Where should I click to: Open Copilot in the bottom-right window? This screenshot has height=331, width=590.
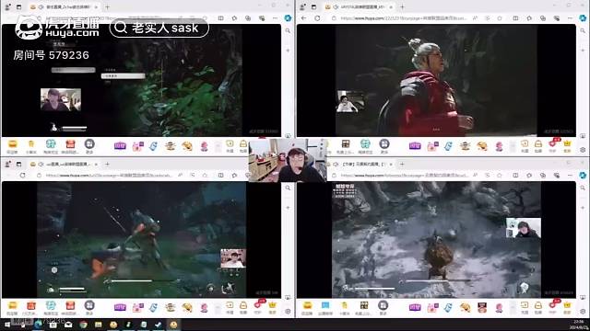click(583, 176)
